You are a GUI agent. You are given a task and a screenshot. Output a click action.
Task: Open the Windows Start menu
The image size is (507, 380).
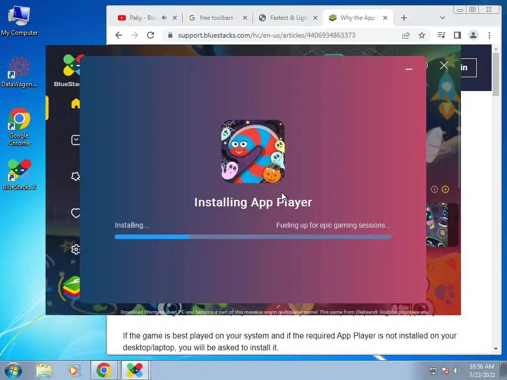[x=13, y=370]
